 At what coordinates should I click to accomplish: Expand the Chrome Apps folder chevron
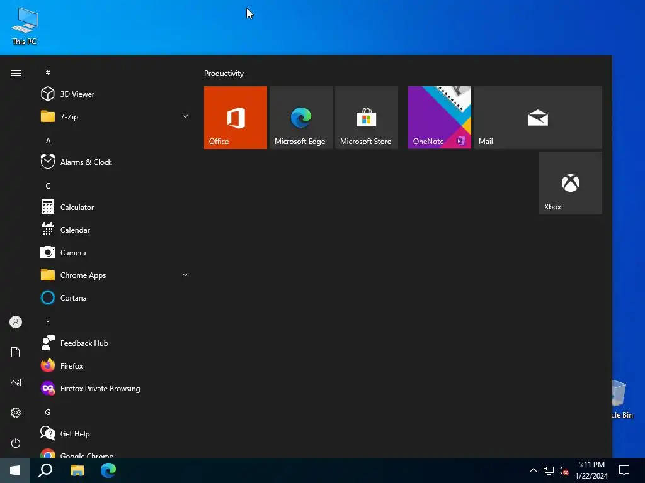pyautogui.click(x=185, y=275)
